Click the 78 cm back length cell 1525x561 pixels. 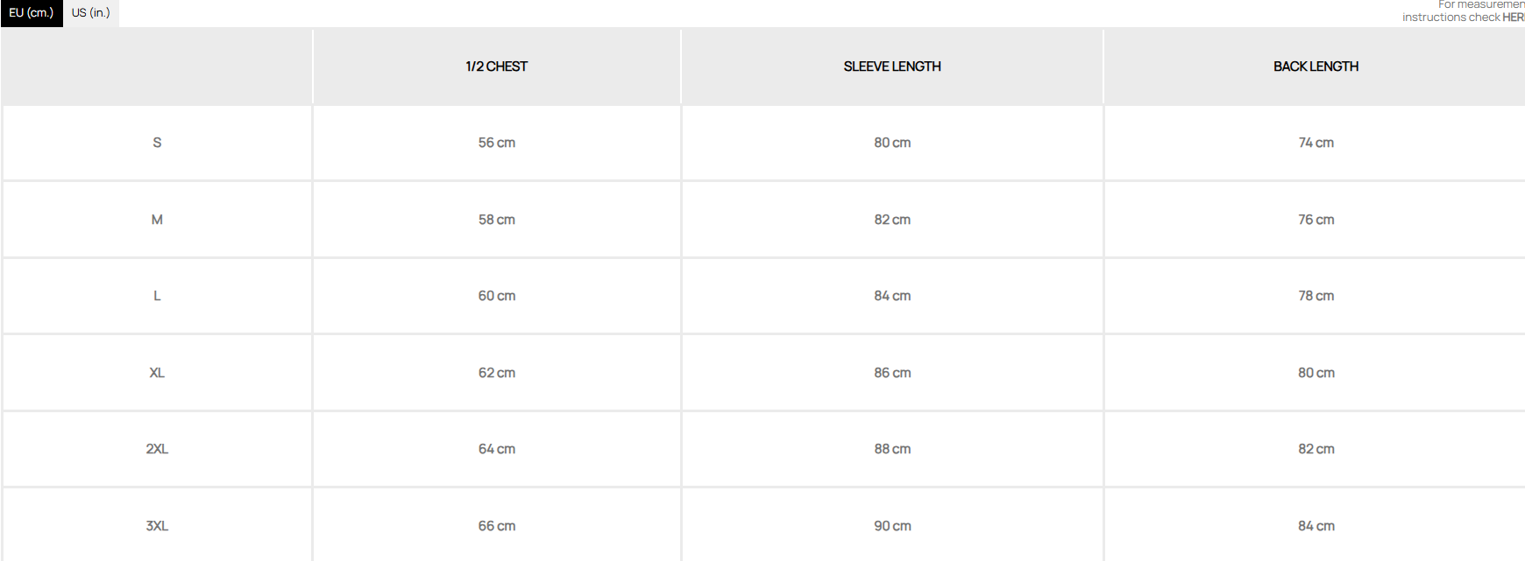(x=1316, y=296)
